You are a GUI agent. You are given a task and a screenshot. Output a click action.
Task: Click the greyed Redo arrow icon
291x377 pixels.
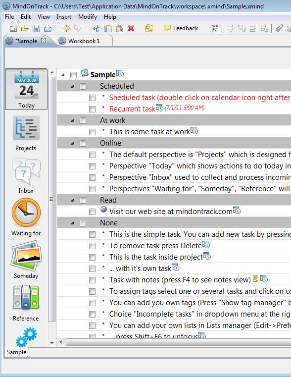click(78, 28)
